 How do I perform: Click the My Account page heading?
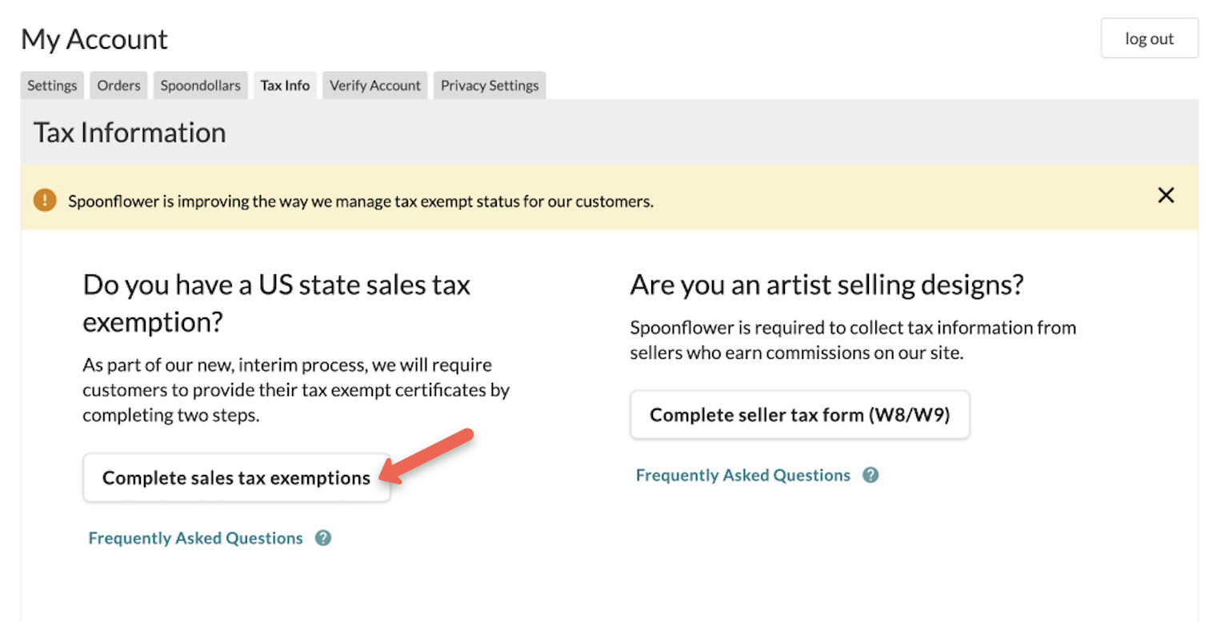[x=94, y=38]
